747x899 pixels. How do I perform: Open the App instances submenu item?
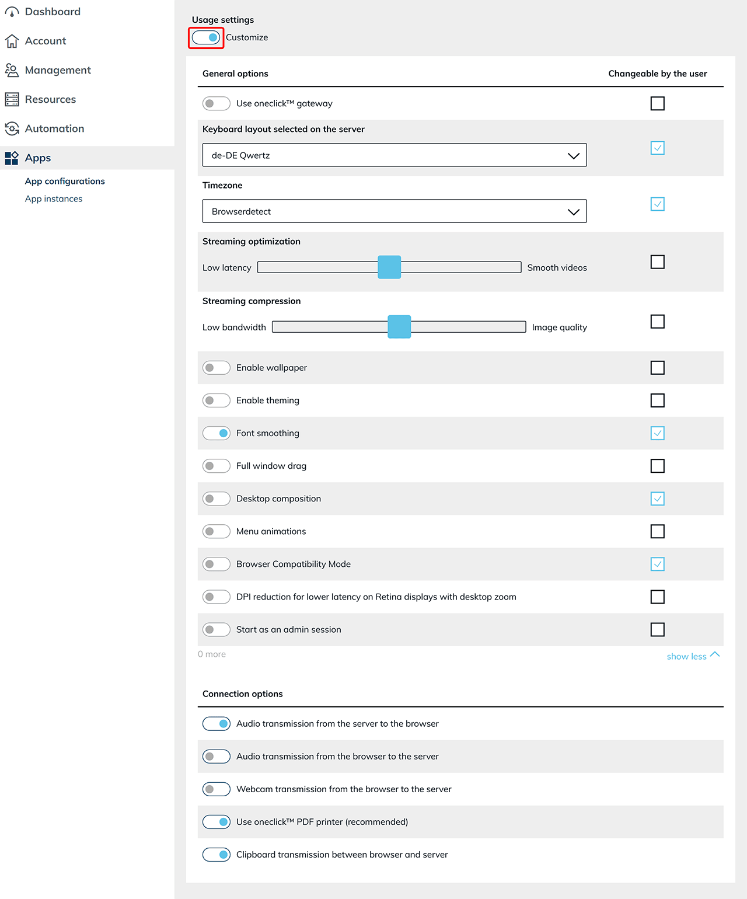(x=54, y=198)
